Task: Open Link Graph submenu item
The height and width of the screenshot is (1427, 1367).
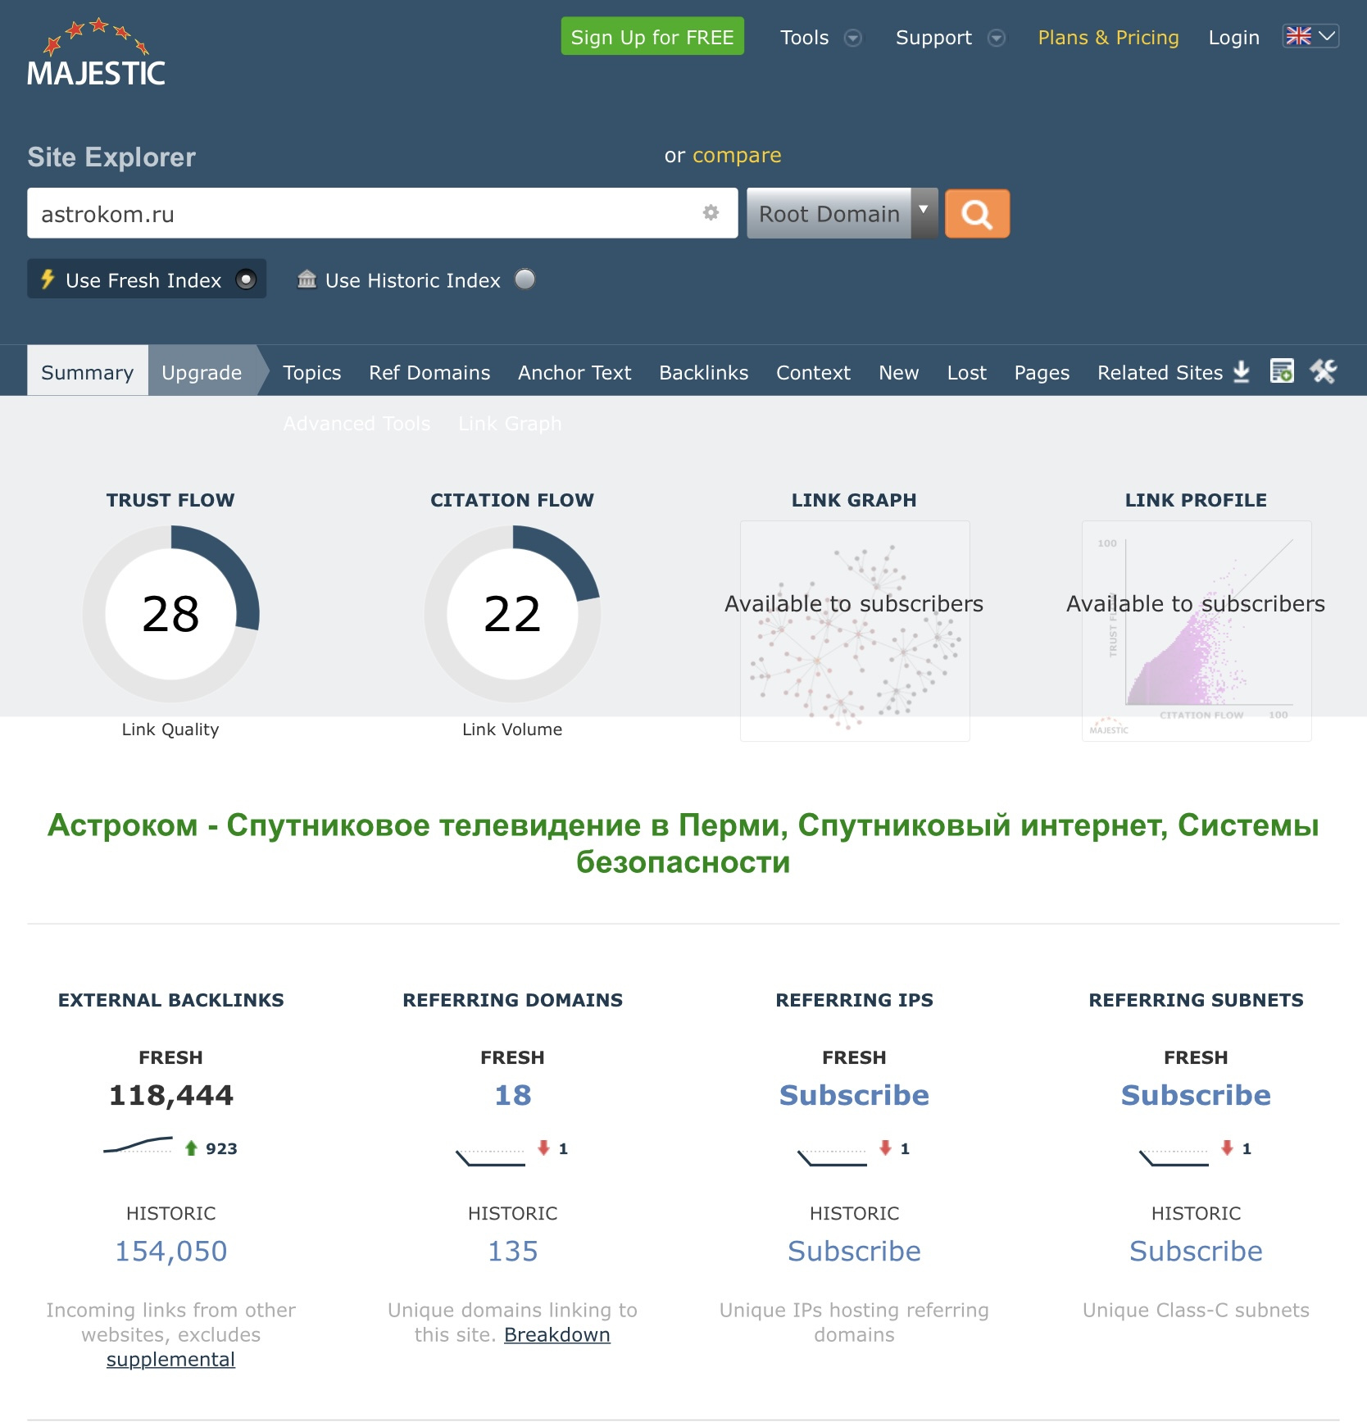Action: coord(510,424)
